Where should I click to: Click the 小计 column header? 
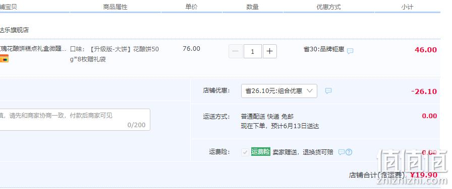point(407,7)
